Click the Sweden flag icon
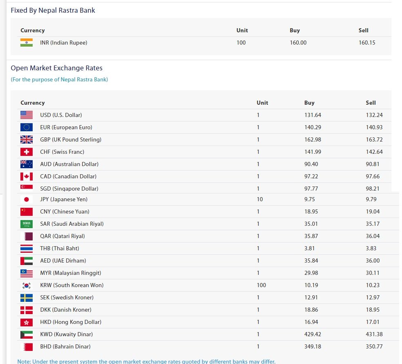 [x=27, y=297]
